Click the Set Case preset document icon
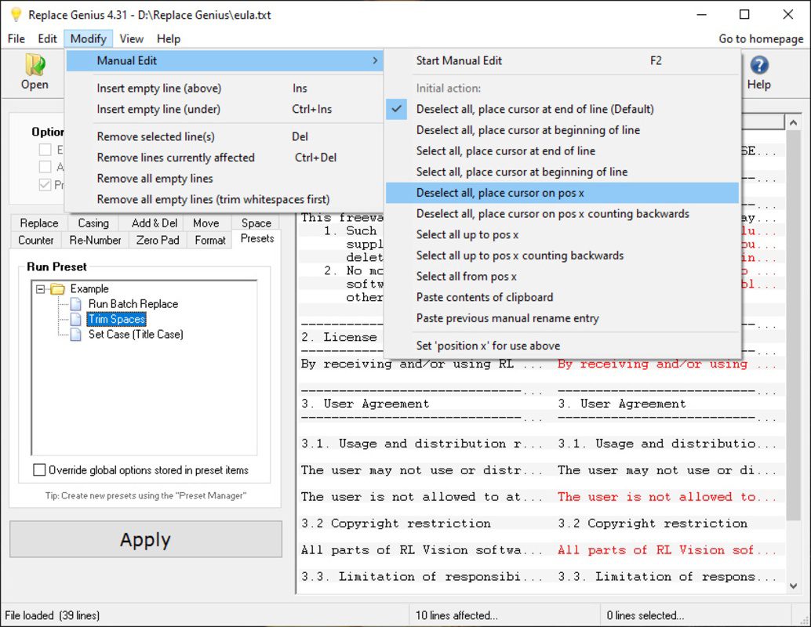 point(75,335)
